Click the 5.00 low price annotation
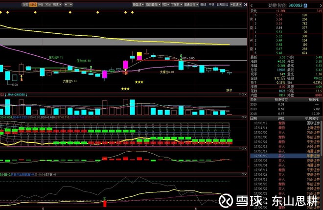 click(x=15, y=85)
